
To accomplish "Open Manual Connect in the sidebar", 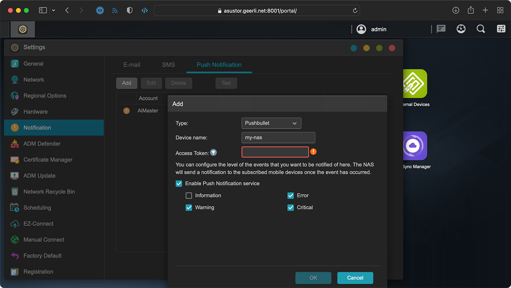I will point(54,240).
